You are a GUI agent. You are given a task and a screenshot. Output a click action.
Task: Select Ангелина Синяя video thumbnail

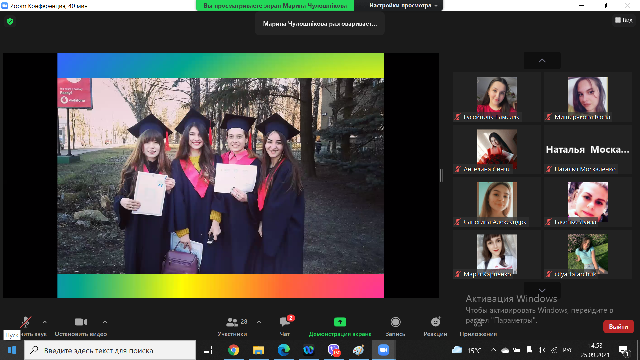496,149
